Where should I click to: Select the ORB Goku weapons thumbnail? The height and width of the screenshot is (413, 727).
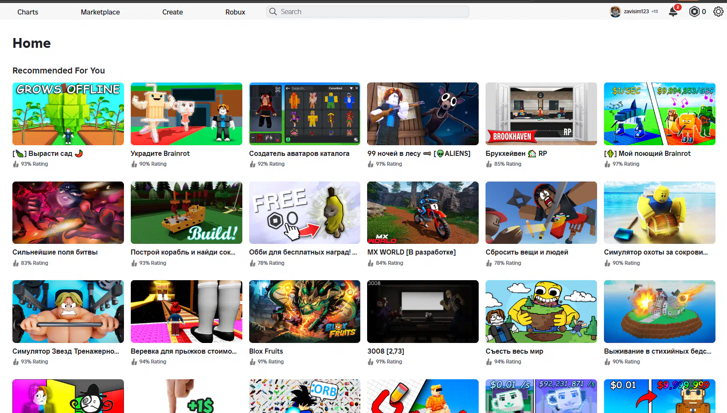click(305, 396)
